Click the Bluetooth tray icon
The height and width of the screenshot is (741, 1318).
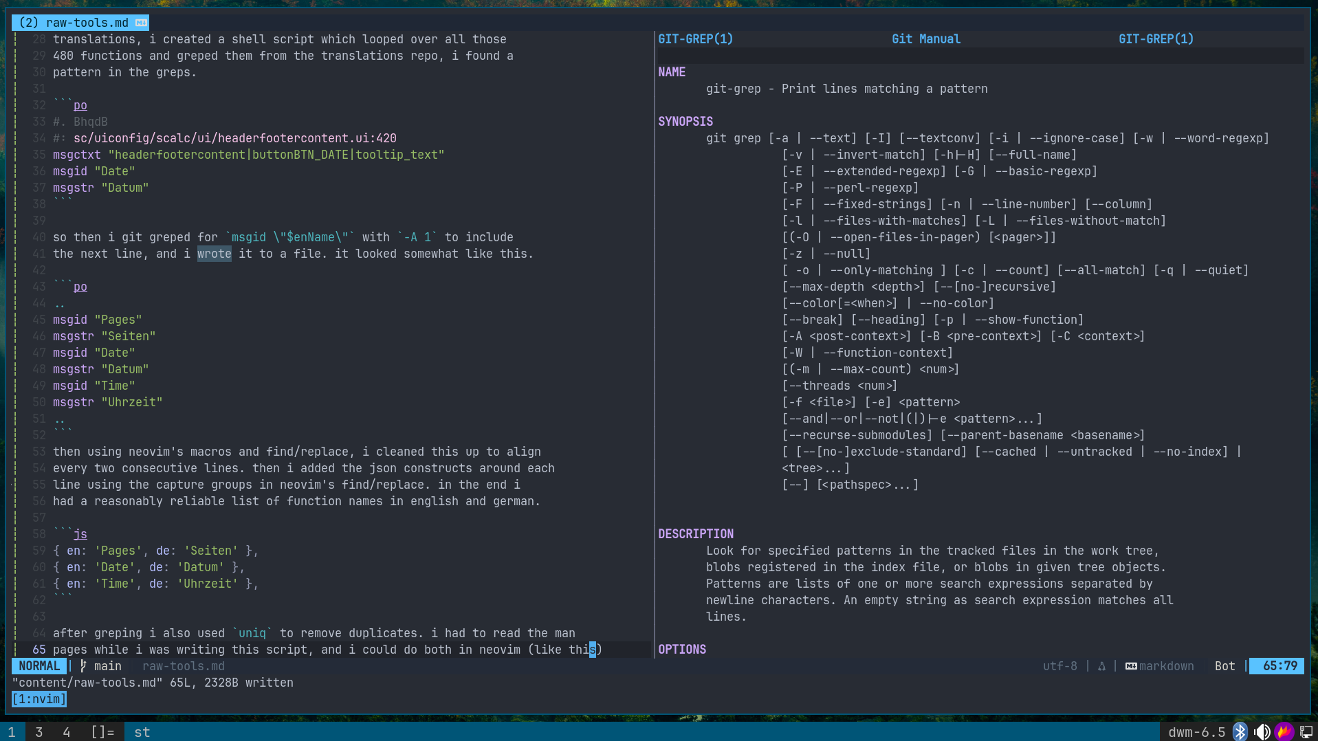pos(1240,731)
